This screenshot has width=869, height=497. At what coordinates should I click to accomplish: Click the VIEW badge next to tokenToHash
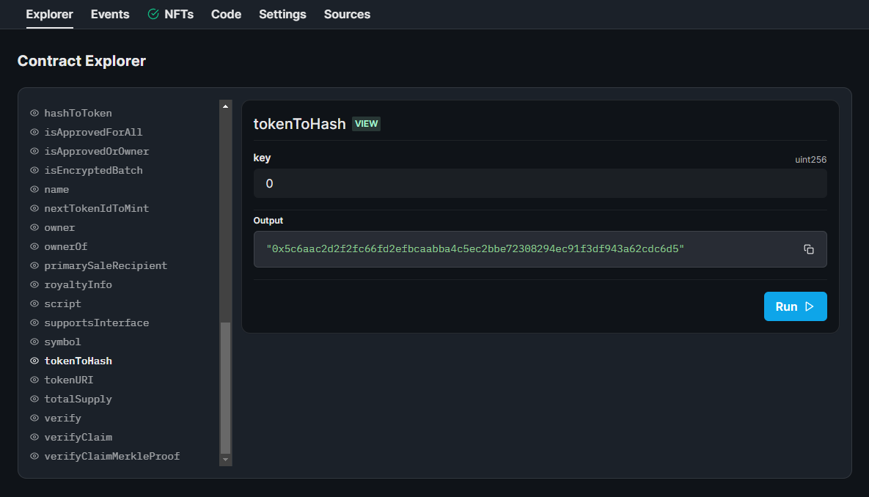366,123
